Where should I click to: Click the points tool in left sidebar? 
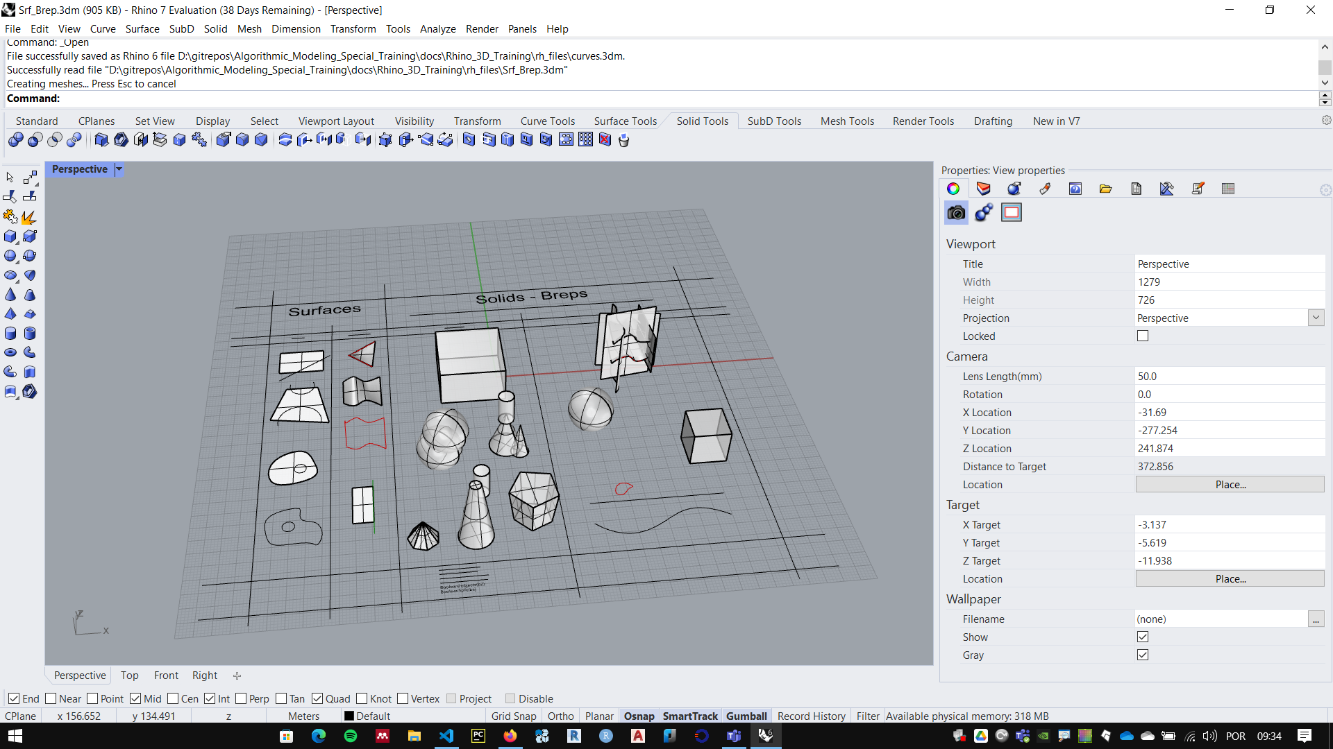[30, 178]
